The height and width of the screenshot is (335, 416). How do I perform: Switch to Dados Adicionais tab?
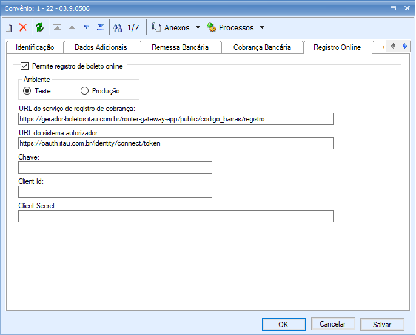click(x=101, y=47)
